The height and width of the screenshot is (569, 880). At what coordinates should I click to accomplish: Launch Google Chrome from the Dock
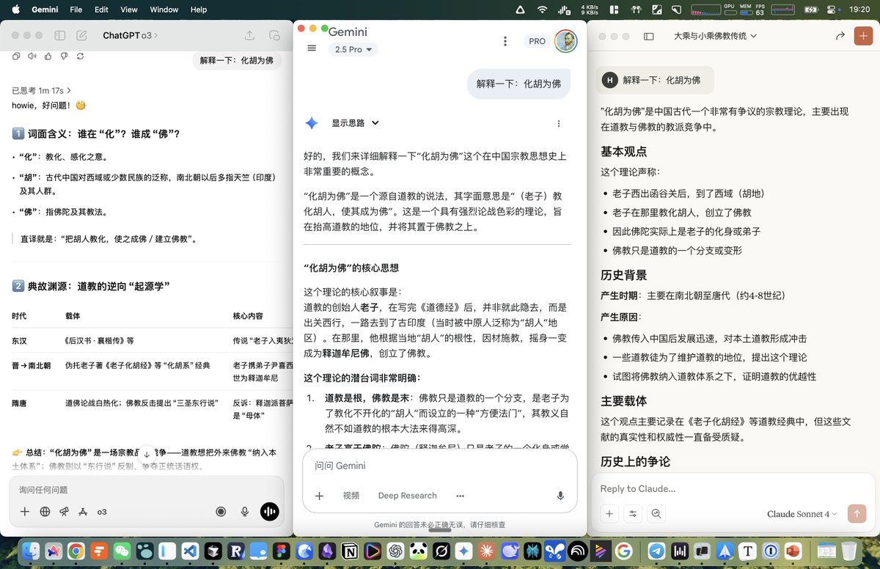click(76, 551)
